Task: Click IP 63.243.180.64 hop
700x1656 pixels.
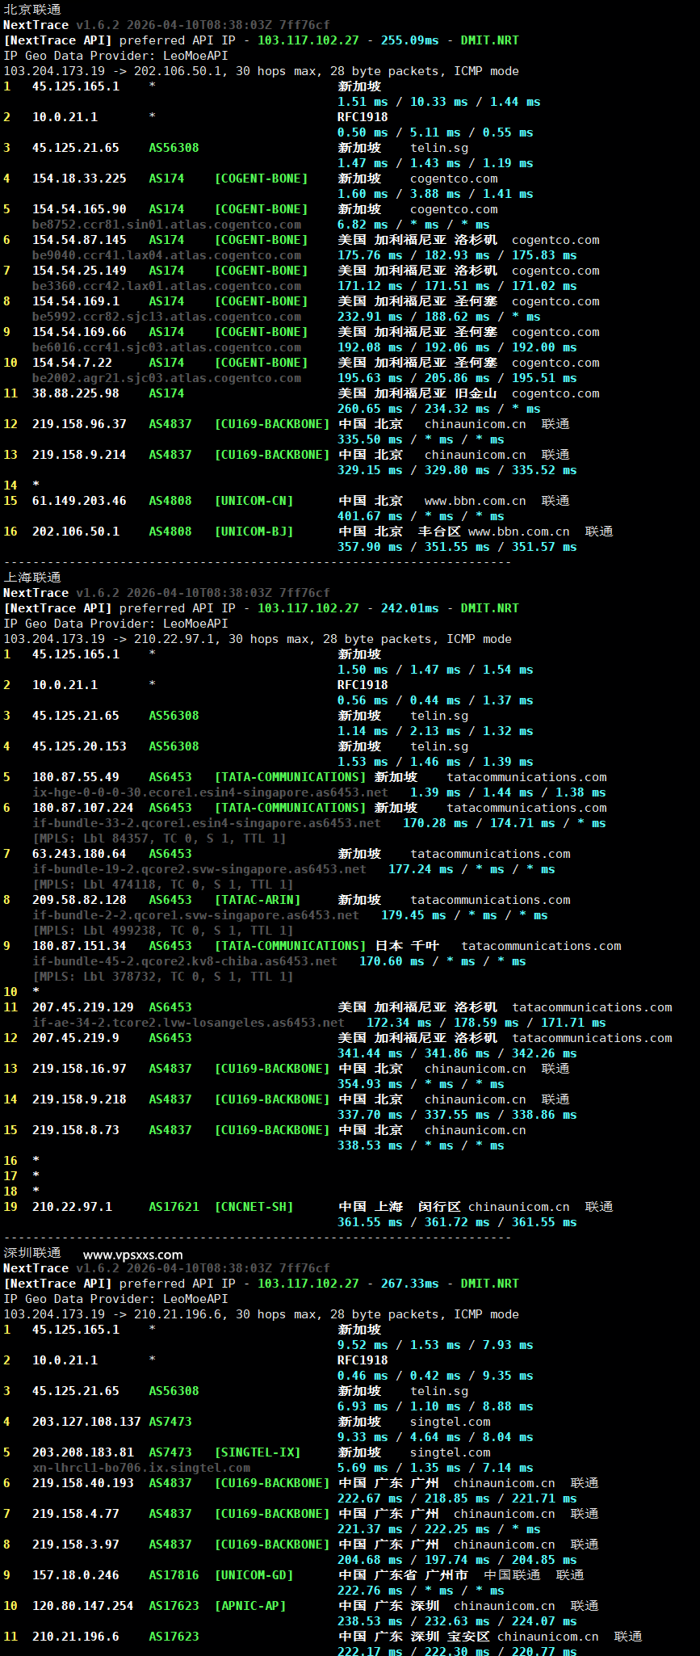Action: tap(79, 854)
